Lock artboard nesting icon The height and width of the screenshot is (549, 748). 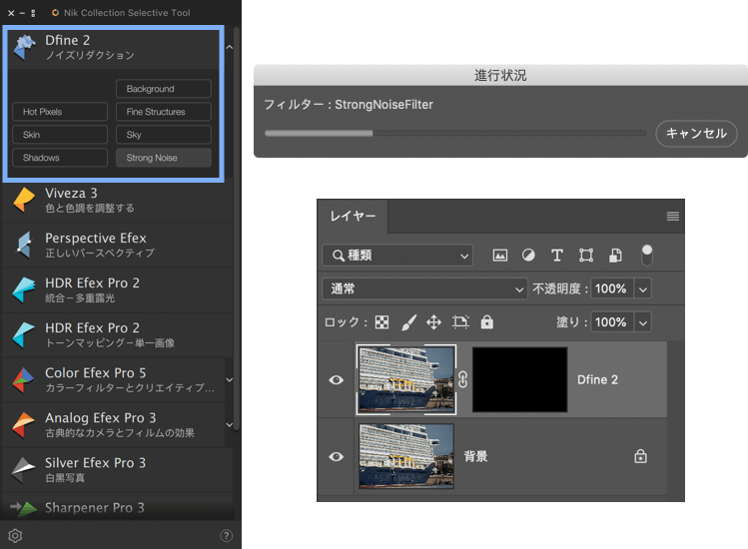pos(460,322)
